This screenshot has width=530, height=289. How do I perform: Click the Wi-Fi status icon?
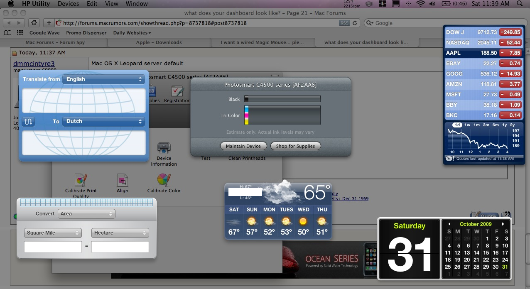[x=421, y=4]
